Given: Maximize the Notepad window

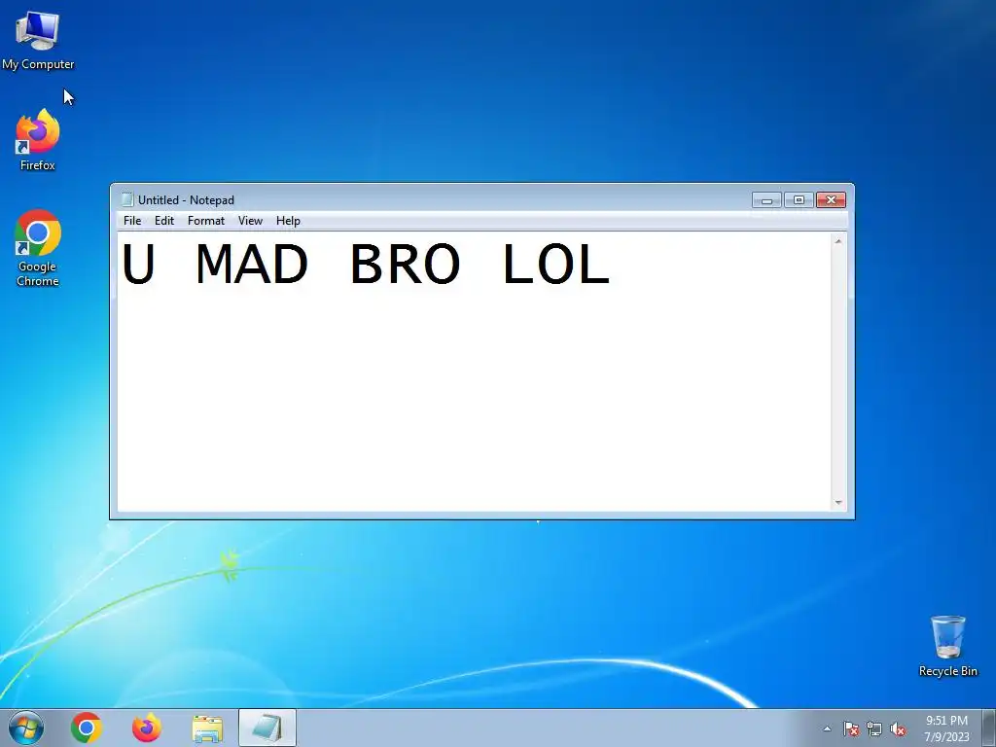Looking at the screenshot, I should 800,200.
